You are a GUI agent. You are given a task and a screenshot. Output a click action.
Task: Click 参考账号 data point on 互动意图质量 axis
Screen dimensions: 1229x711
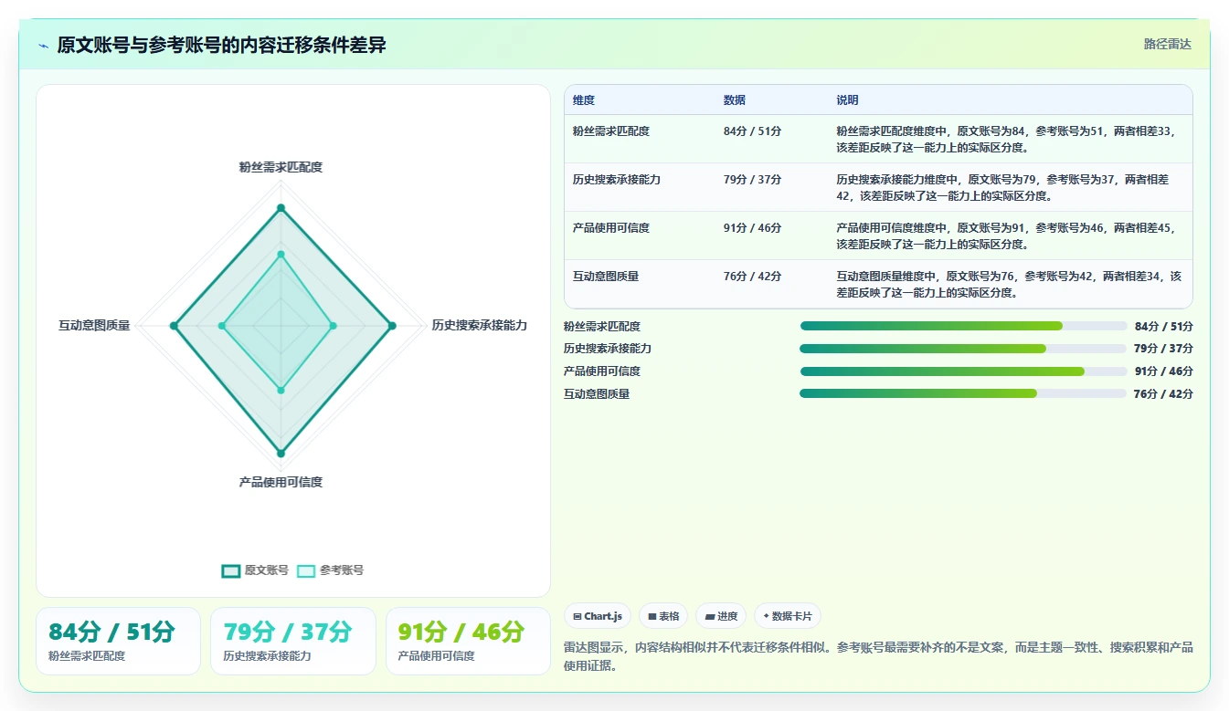pyautogui.click(x=222, y=326)
